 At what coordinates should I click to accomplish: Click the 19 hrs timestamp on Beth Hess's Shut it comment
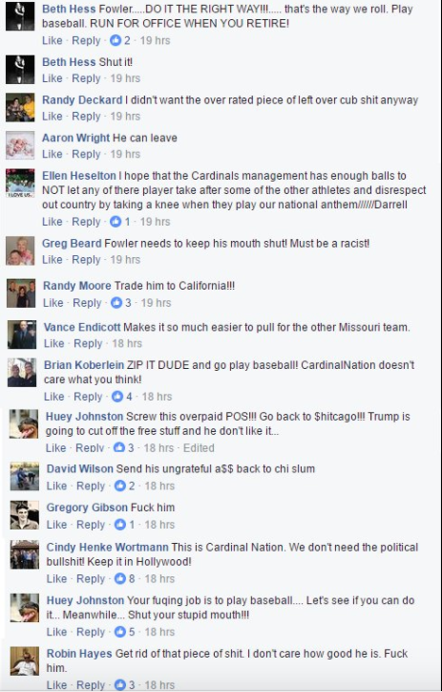coord(125,78)
